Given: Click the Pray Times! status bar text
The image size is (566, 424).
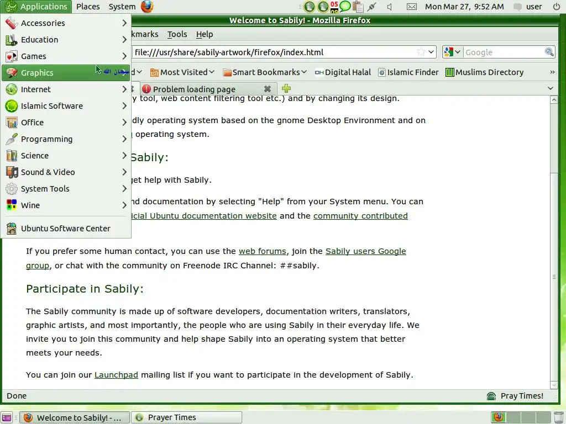Looking at the screenshot, I should [522, 396].
